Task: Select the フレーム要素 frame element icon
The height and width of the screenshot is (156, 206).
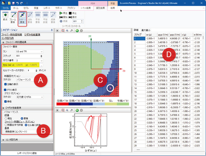Action: pos(13,18)
